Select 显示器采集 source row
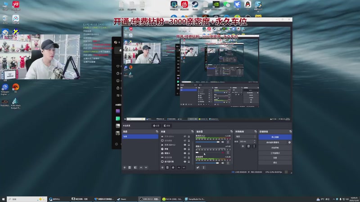This screenshot has height=202, width=360. click(x=175, y=162)
